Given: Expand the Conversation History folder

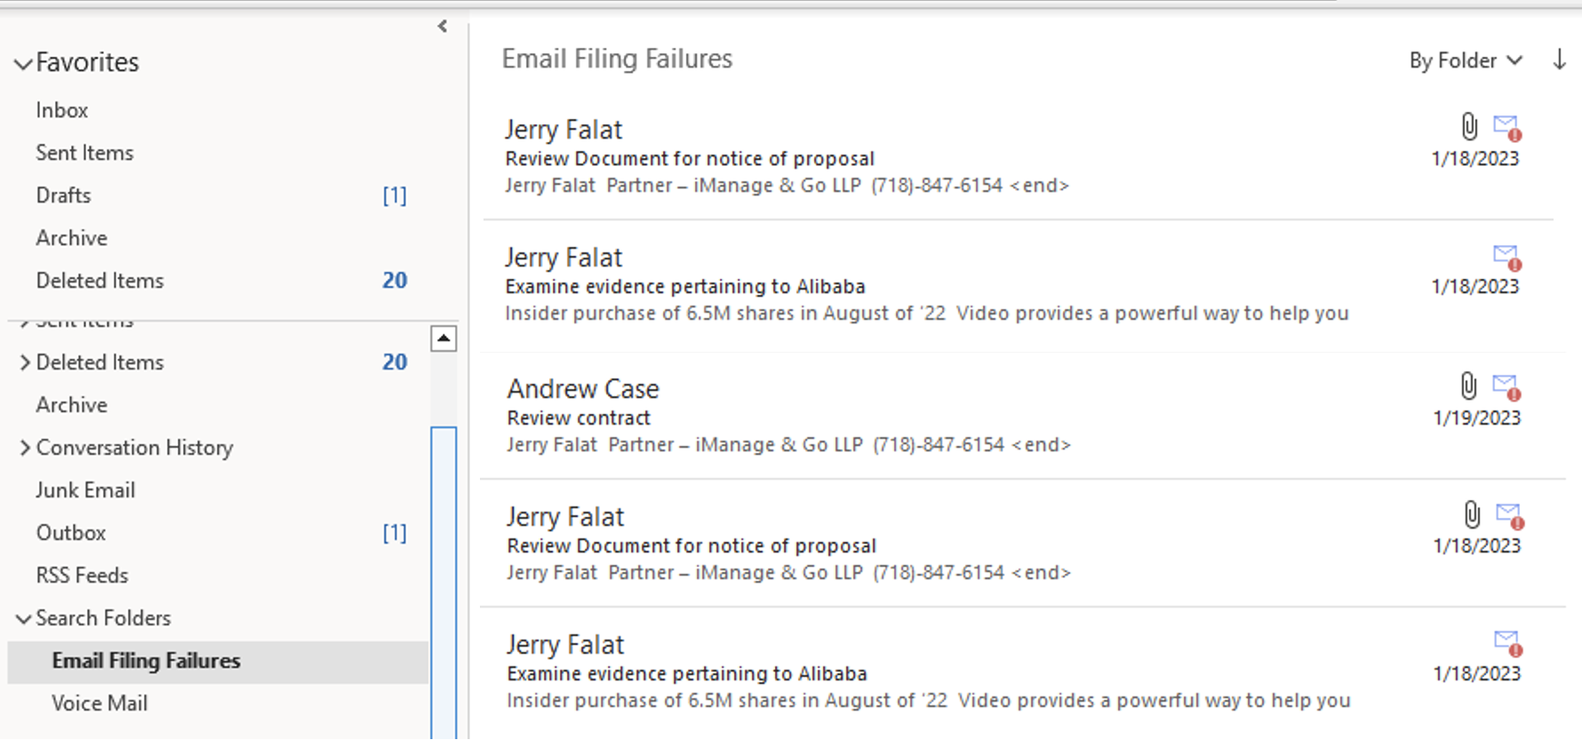Looking at the screenshot, I should click(x=25, y=448).
